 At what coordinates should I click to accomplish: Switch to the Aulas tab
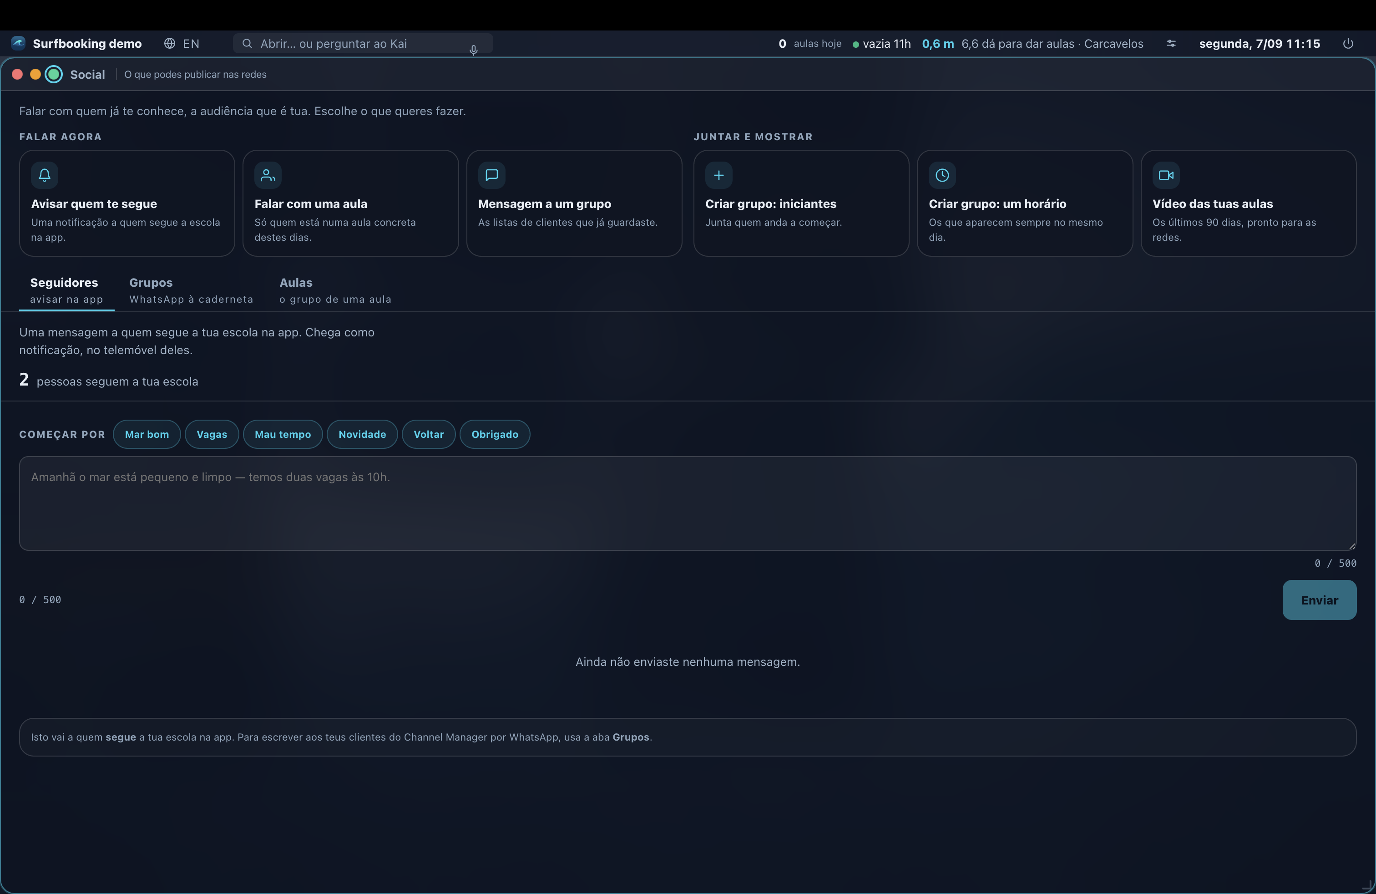pyautogui.click(x=335, y=290)
